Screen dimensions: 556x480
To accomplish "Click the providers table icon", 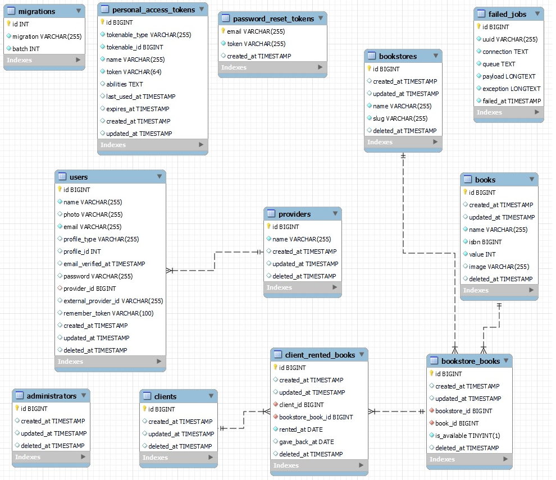I will (271, 213).
